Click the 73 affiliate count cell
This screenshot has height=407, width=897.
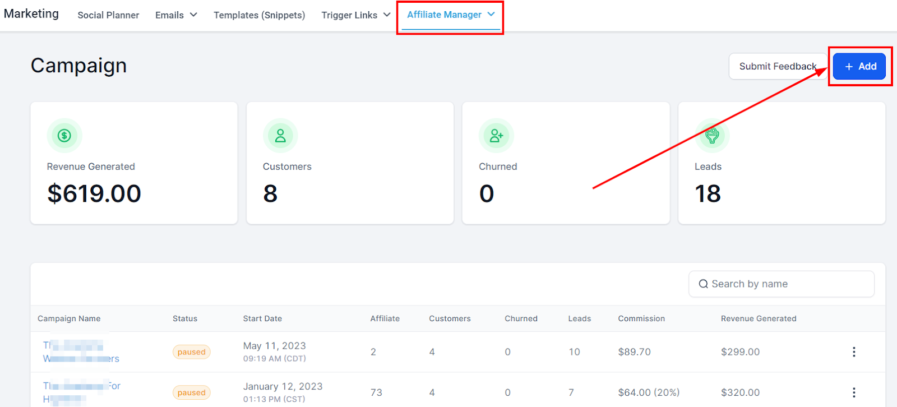coord(376,392)
